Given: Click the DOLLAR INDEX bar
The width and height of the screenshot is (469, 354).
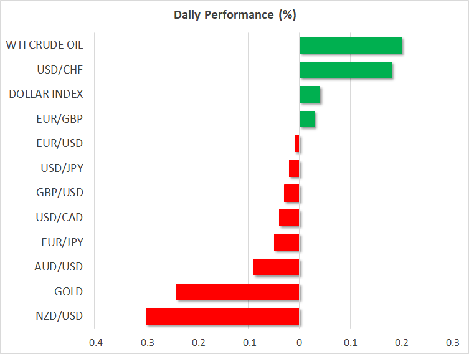Looking at the screenshot, I should point(310,95).
